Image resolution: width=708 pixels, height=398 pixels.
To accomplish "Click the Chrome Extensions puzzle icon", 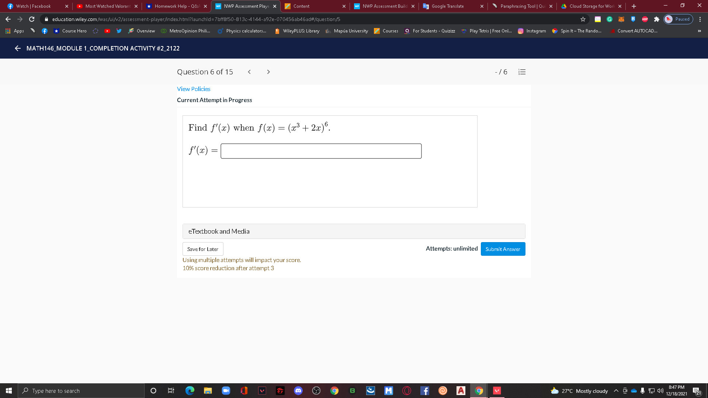I will click(x=656, y=19).
